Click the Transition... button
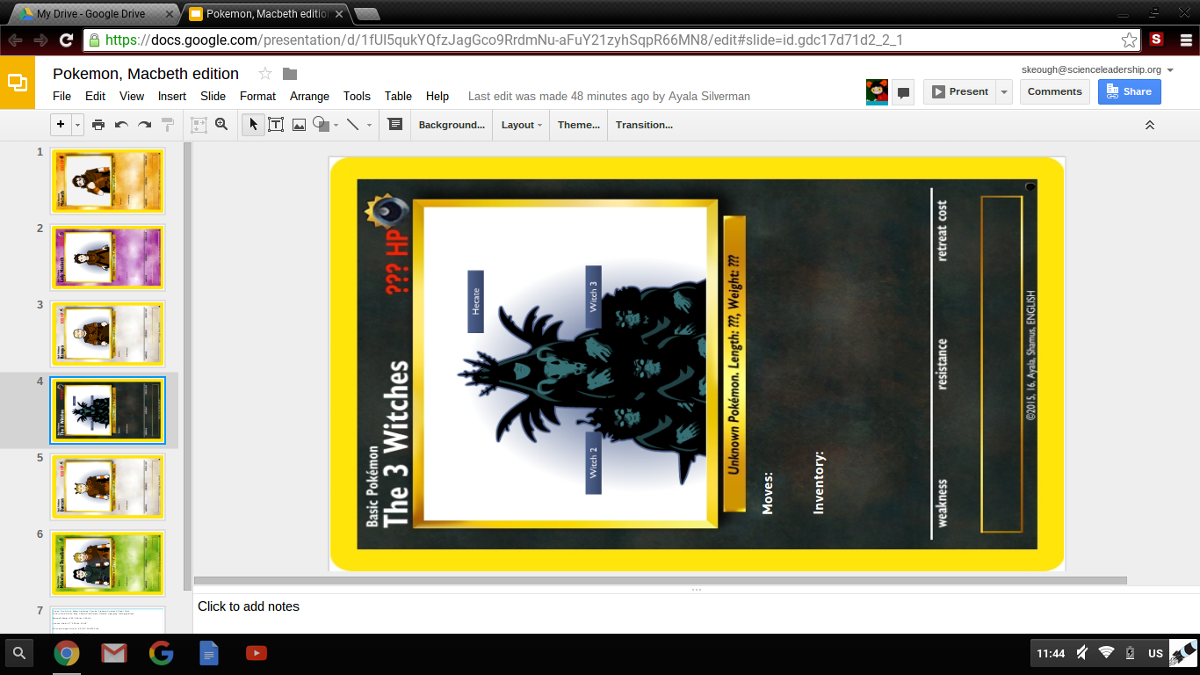Viewport: 1200px width, 675px height. click(644, 125)
